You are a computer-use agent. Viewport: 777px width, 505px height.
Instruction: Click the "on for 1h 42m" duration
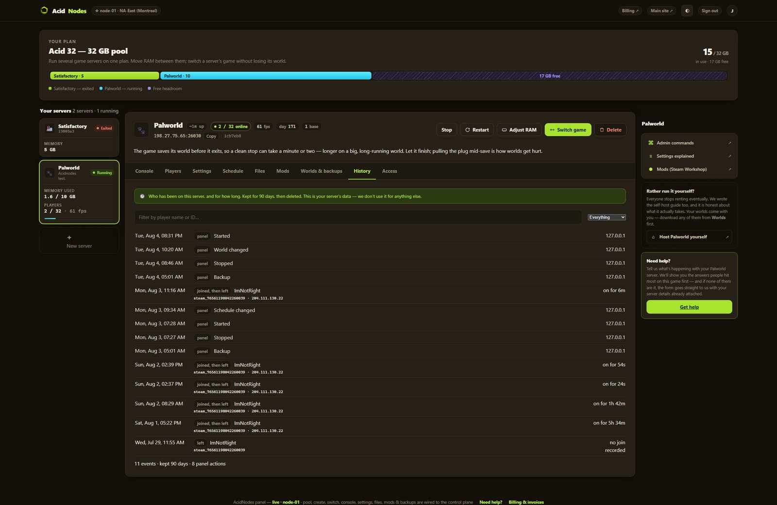pyautogui.click(x=609, y=404)
